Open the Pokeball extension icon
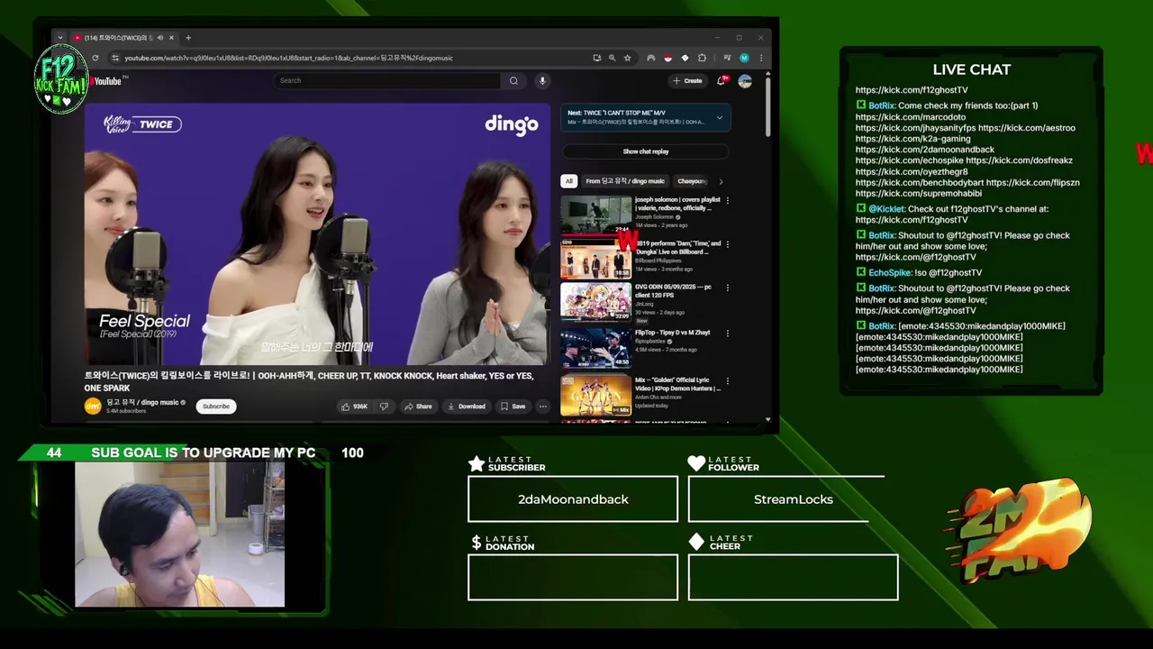Viewport: 1153px width, 649px height. [x=667, y=58]
